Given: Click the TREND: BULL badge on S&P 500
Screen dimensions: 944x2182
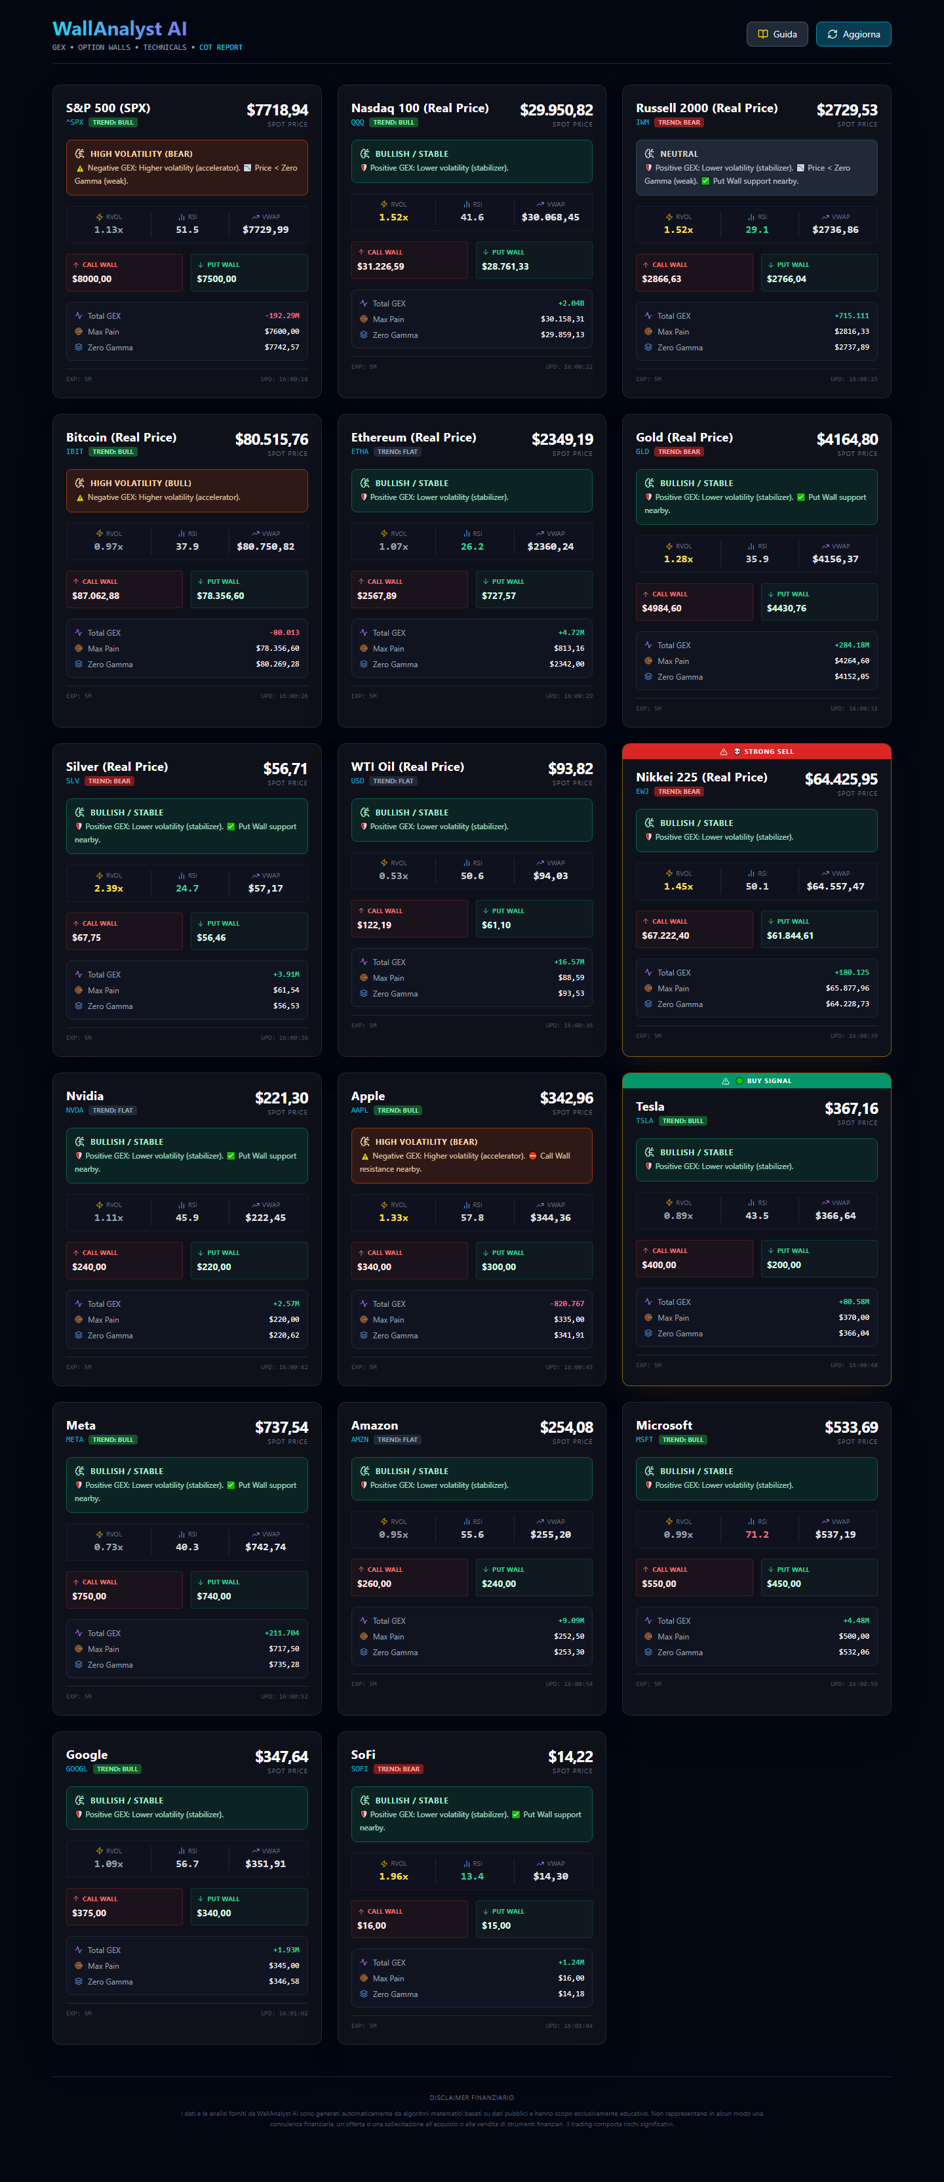Looking at the screenshot, I should tap(113, 122).
